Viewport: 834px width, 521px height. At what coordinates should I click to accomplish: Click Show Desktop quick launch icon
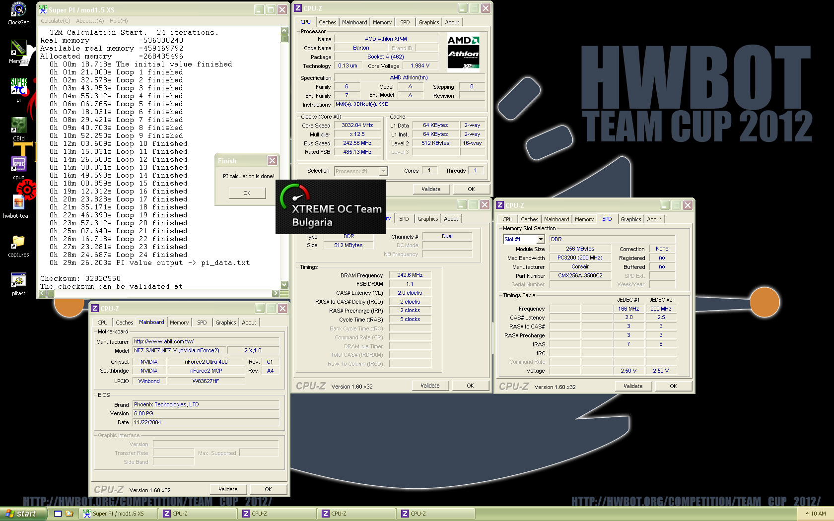tap(58, 514)
